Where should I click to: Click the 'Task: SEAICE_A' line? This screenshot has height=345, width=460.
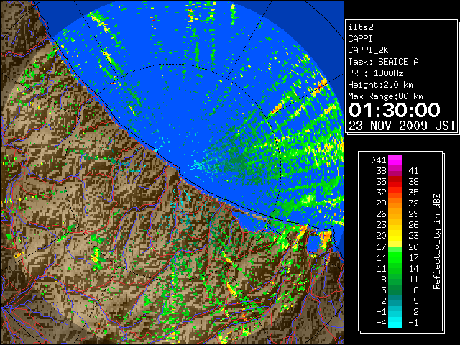383,62
